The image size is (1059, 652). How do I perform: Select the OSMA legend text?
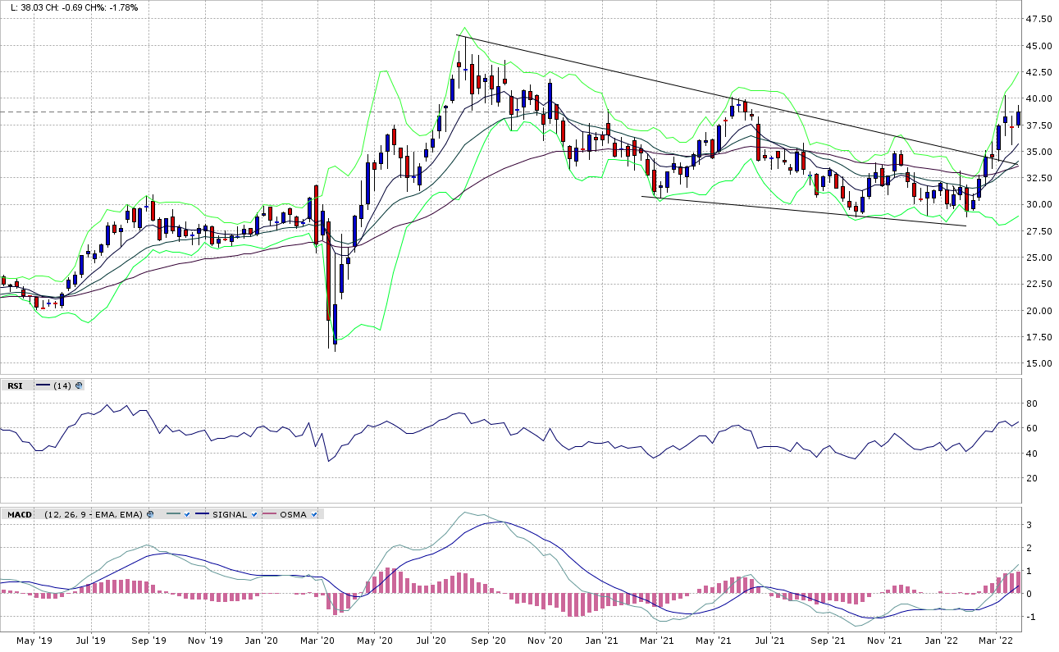(293, 514)
